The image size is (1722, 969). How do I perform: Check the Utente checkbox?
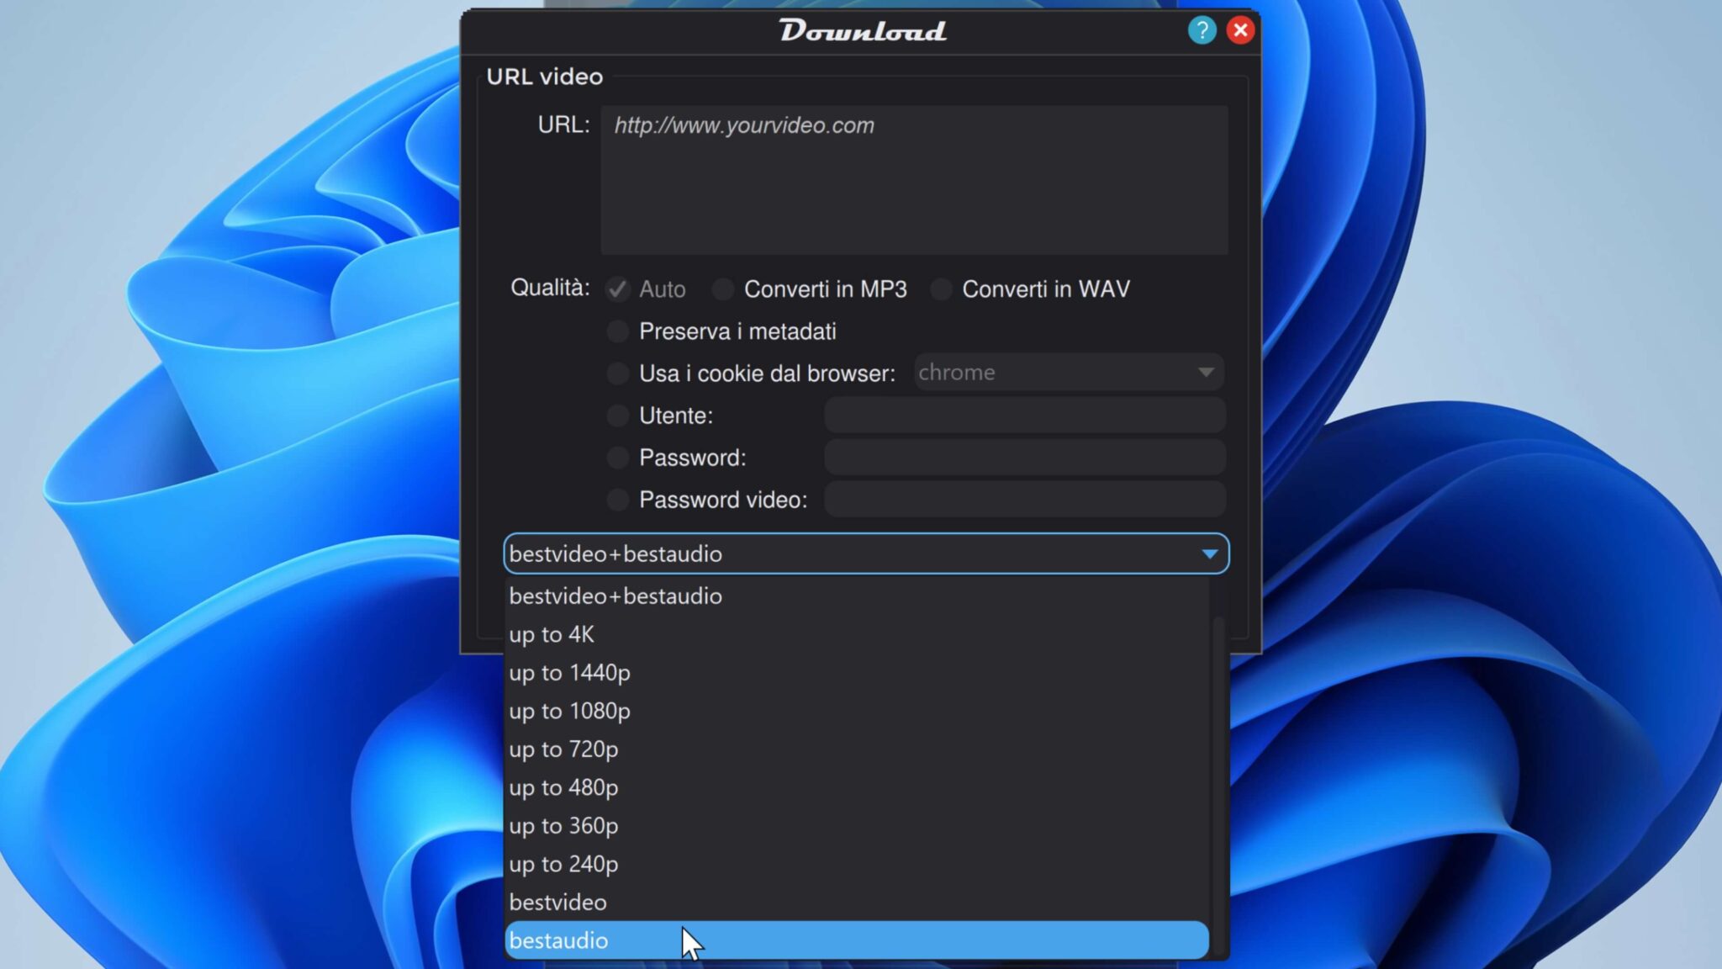tap(617, 415)
